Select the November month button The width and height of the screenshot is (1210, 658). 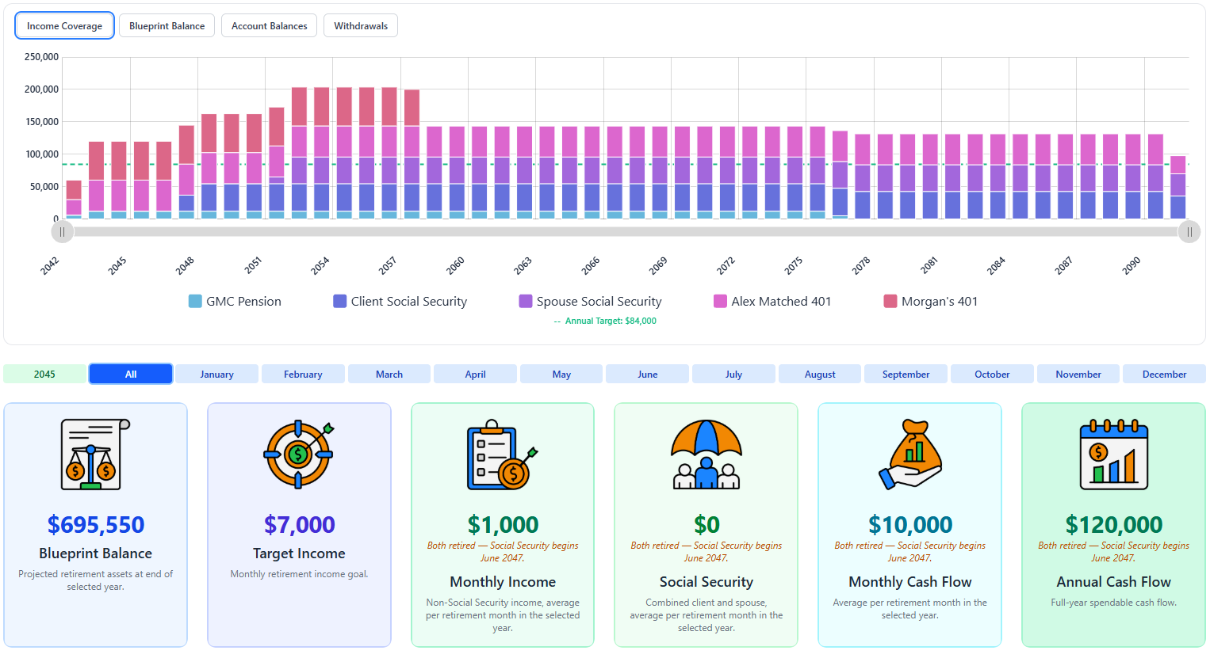click(1078, 374)
